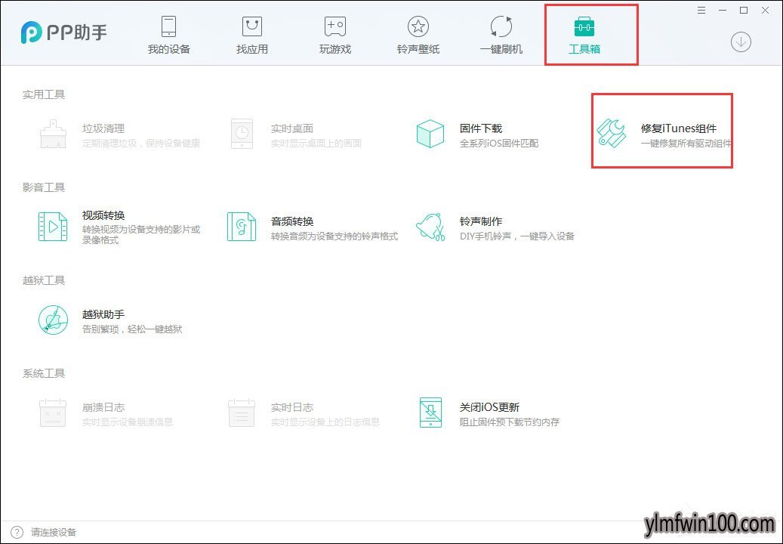The image size is (783, 544).
Task: Click the 崩溃日志 calendar icon
Action: point(53,413)
